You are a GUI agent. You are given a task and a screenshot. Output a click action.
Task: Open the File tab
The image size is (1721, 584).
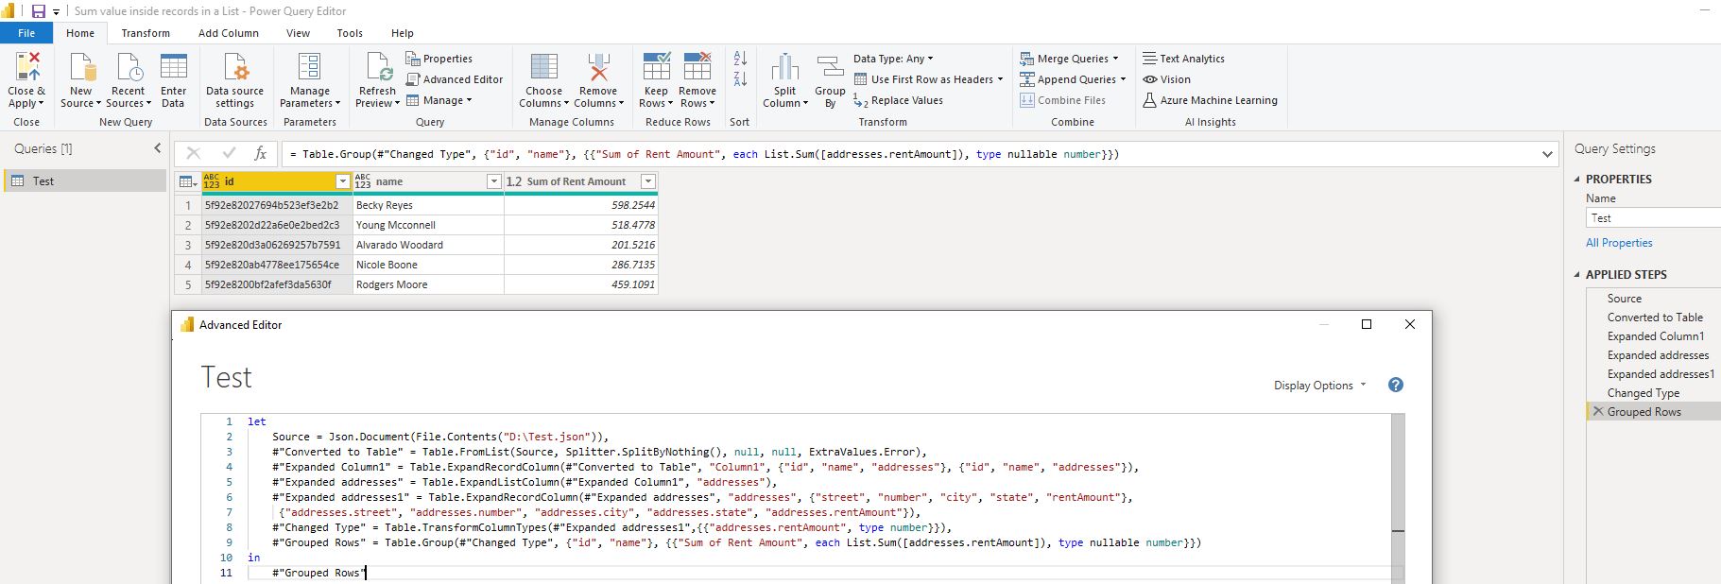tap(26, 33)
